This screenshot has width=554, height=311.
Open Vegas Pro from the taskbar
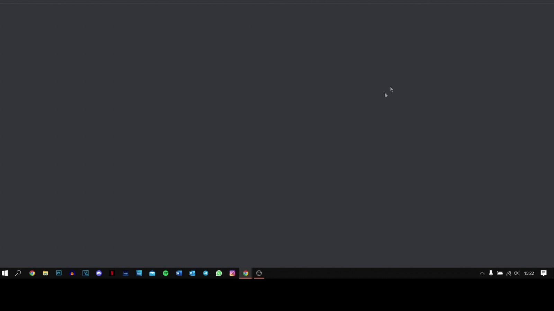86,273
